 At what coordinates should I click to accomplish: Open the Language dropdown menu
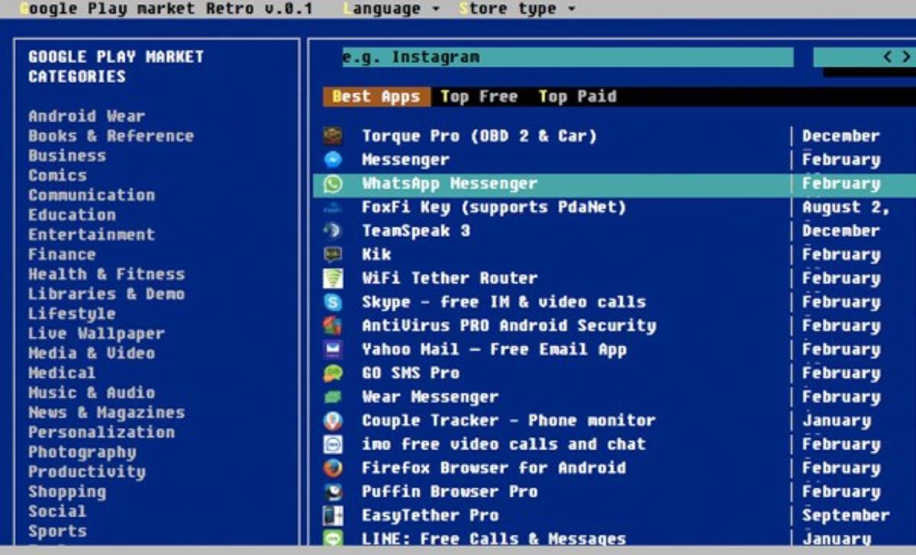coord(392,9)
